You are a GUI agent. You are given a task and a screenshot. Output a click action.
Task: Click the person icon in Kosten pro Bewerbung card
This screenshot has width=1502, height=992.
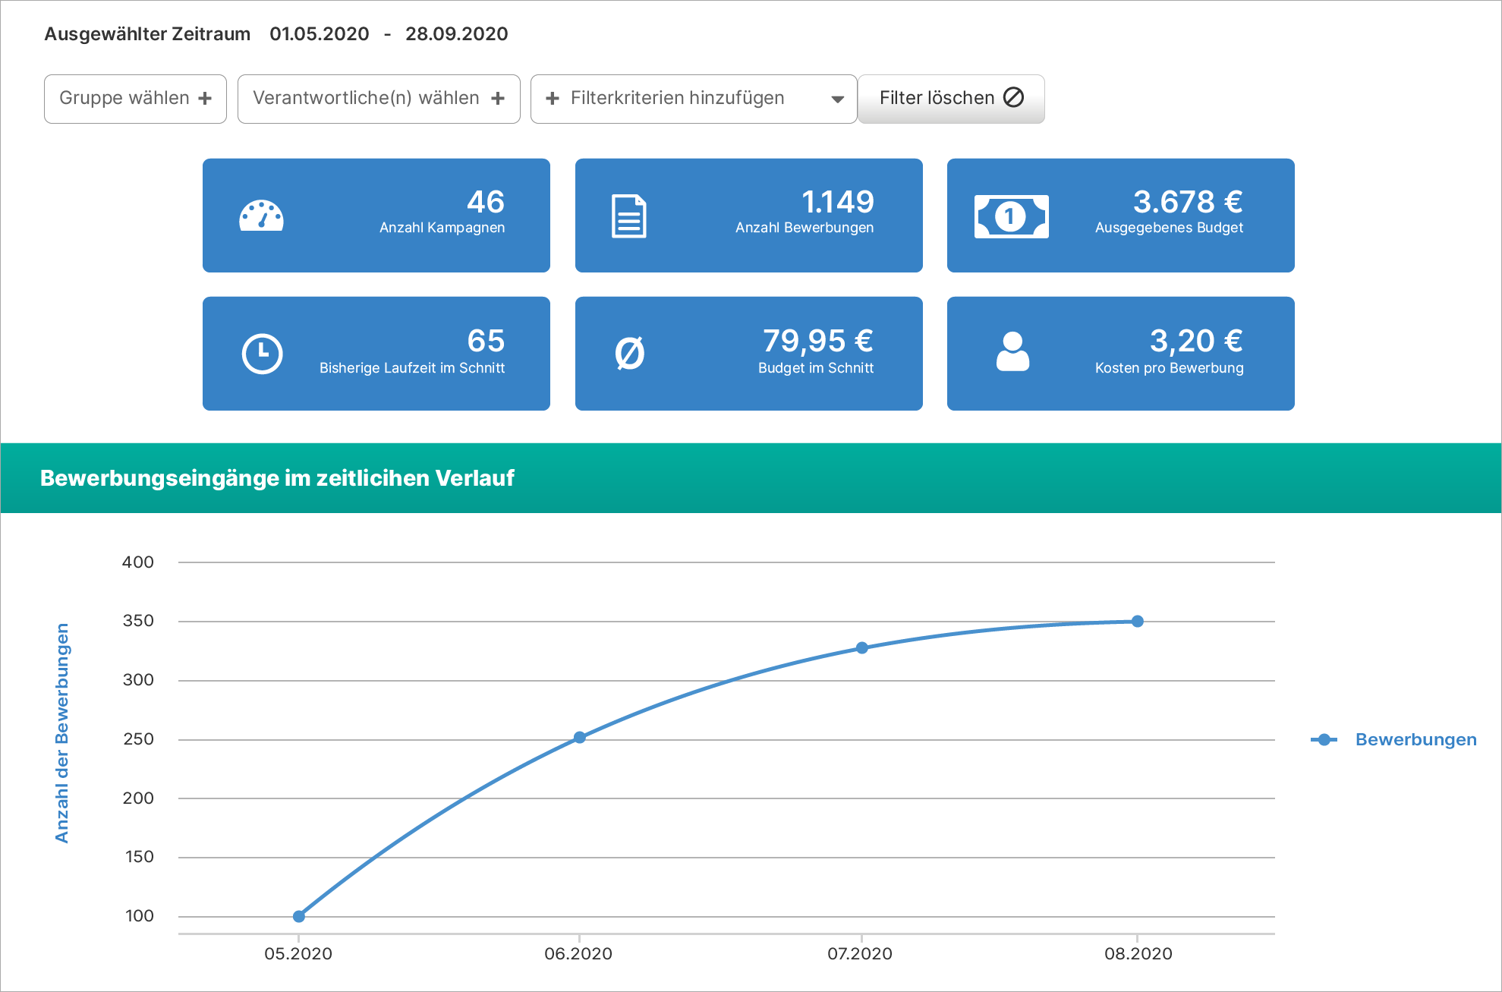click(x=1012, y=351)
